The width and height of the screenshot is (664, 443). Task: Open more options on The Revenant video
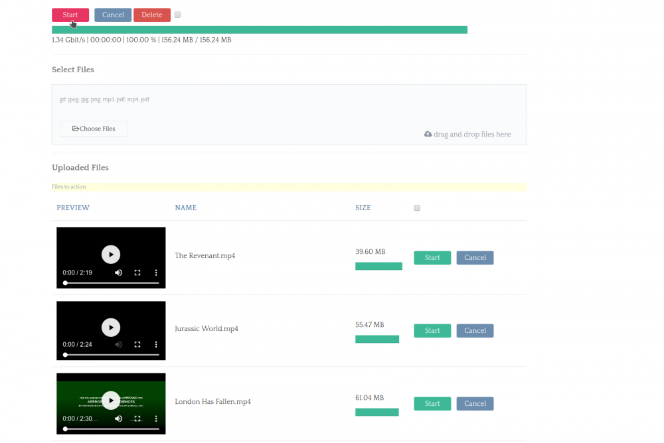pyautogui.click(x=156, y=273)
